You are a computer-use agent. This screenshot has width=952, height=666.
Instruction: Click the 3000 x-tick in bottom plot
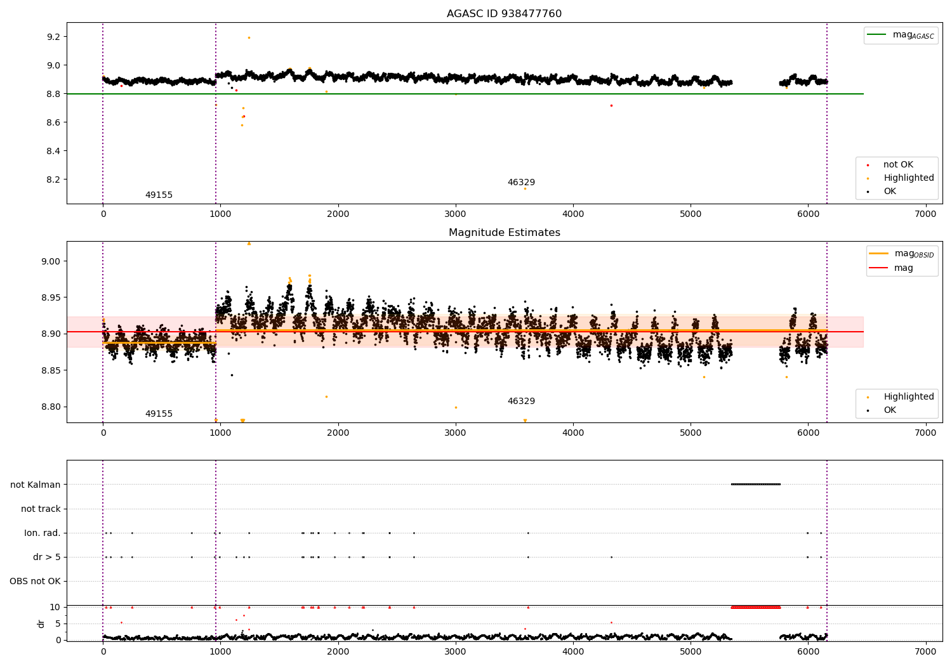click(x=456, y=652)
